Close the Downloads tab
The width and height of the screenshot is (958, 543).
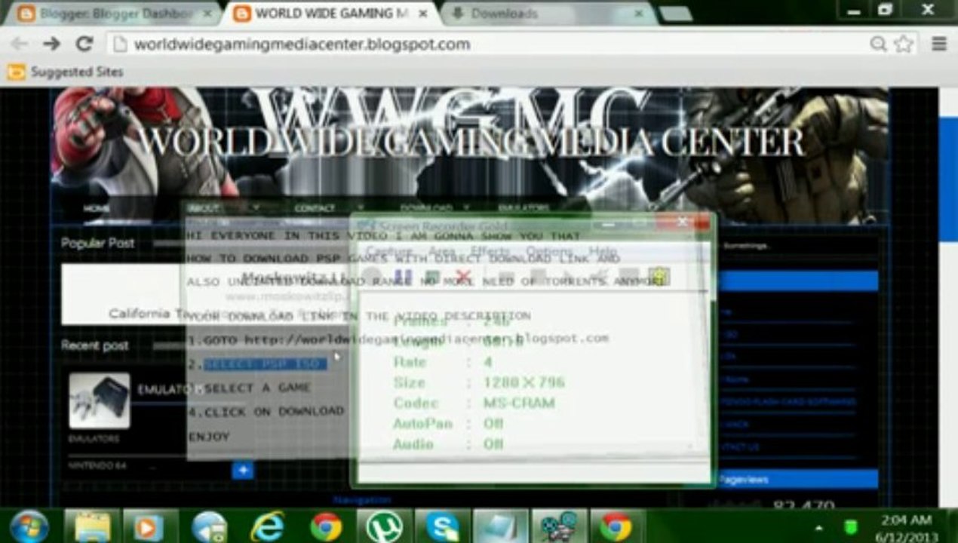pos(640,14)
